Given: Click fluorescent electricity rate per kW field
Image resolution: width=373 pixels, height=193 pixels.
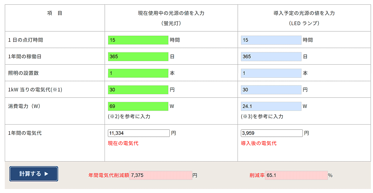Looking at the screenshot, I should (138, 90).
